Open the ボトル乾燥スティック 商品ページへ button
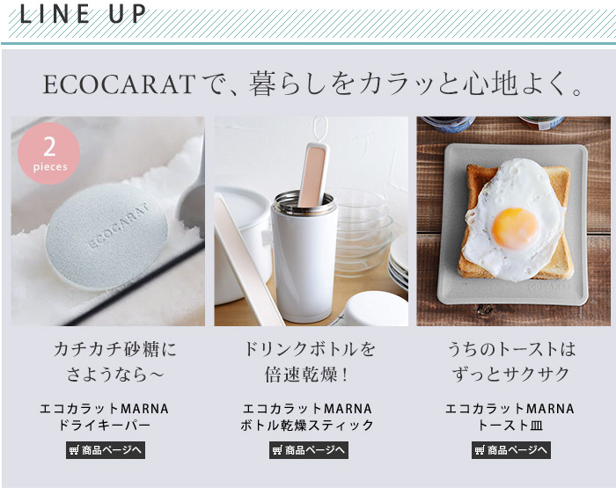 pos(309,450)
